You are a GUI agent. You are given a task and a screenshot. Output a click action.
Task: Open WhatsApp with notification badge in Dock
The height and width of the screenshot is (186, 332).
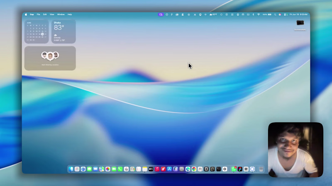pyautogui.click(x=234, y=169)
